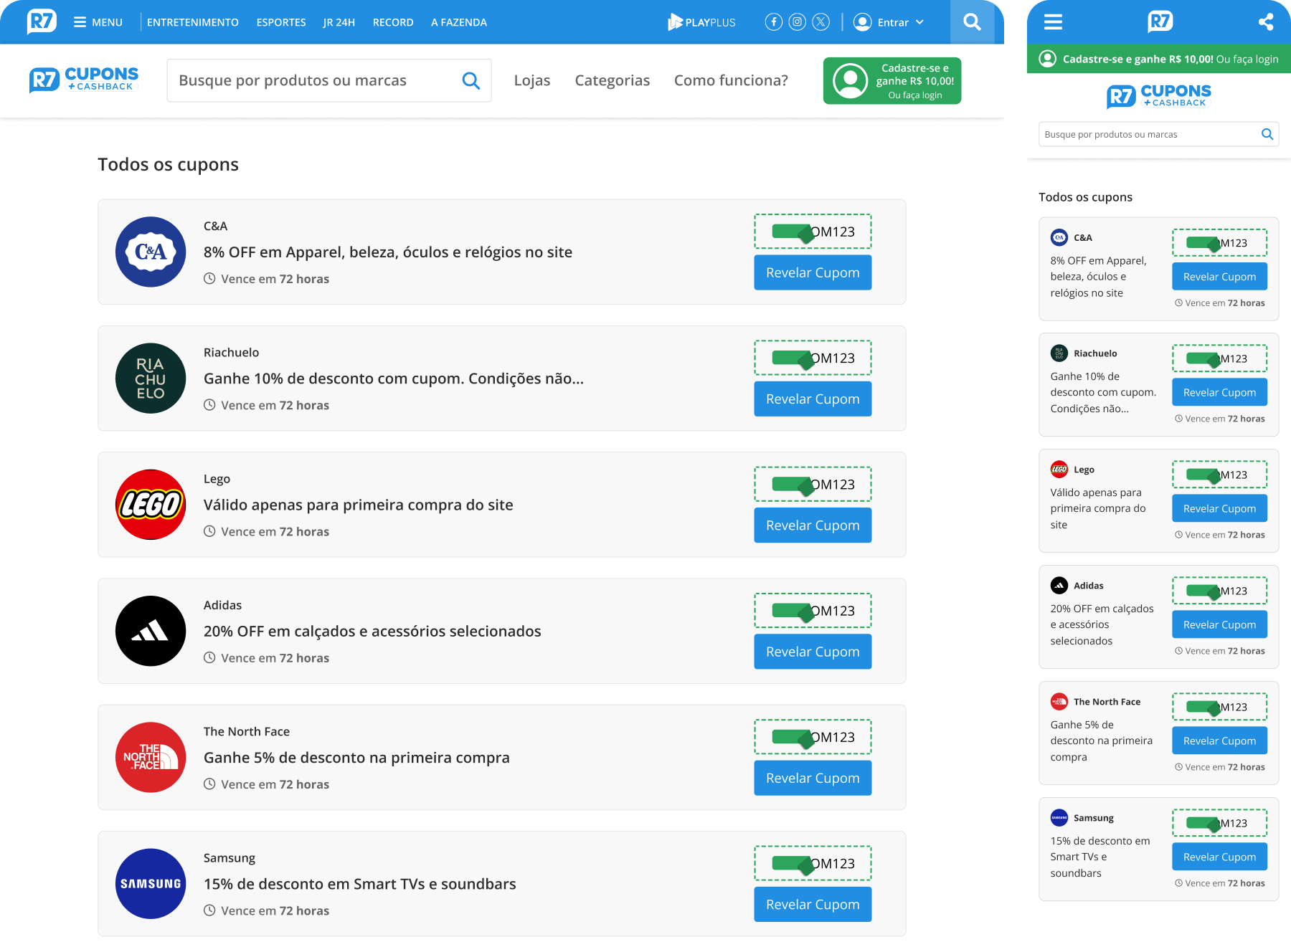Click the mobile search magnifier icon
This screenshot has height=952, width=1291.
point(1267,134)
